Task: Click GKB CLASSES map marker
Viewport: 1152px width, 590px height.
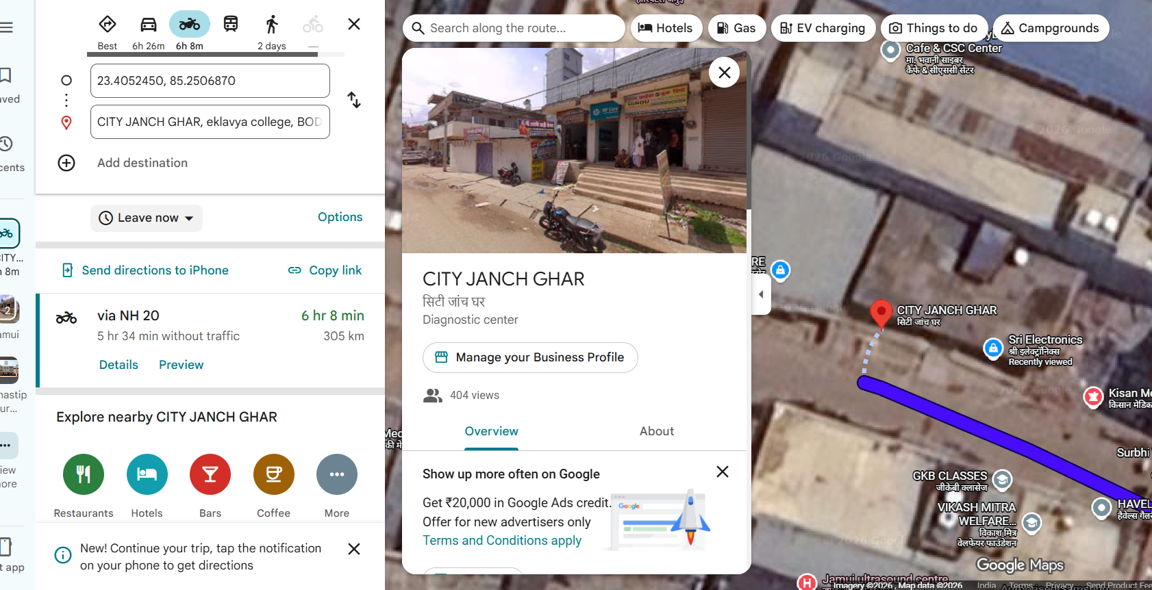Action: (1002, 480)
